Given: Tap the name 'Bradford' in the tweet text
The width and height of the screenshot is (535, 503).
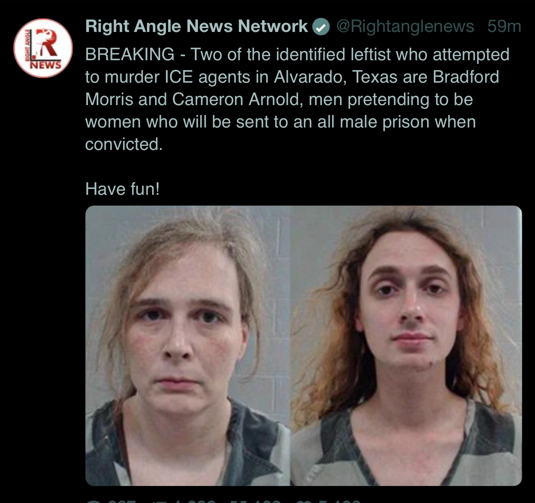Looking at the screenshot, I should 466,77.
